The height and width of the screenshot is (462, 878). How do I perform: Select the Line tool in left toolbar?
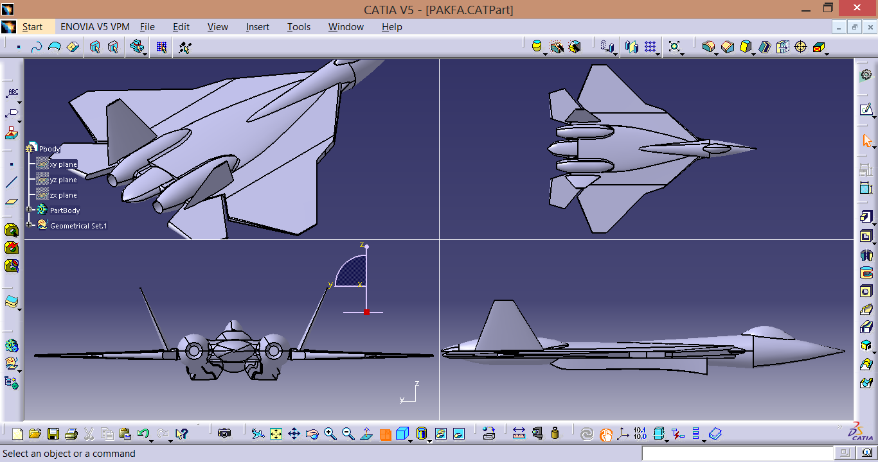coord(12,182)
